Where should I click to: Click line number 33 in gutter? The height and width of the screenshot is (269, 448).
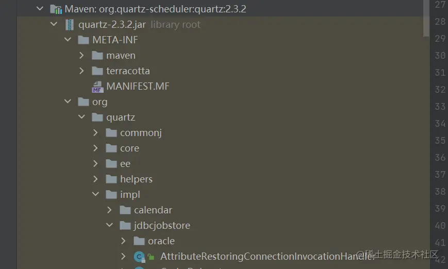pos(440,107)
